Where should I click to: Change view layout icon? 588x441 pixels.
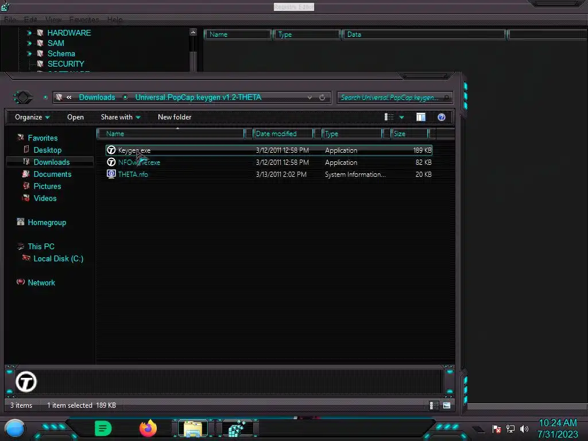pos(389,117)
